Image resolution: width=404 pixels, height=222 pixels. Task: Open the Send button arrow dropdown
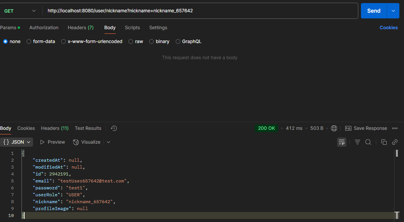pos(393,11)
